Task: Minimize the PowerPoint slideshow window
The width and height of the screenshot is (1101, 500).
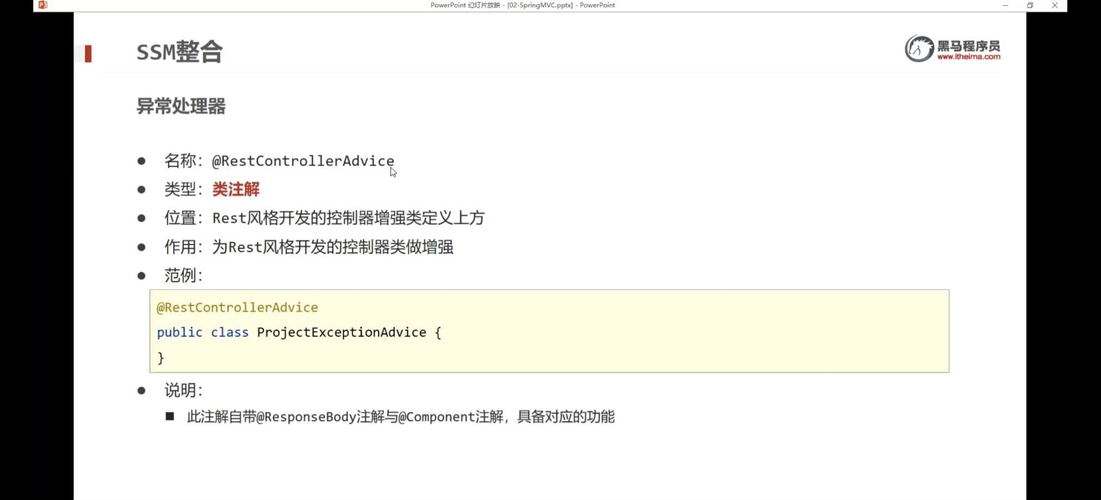Action: pos(1005,5)
